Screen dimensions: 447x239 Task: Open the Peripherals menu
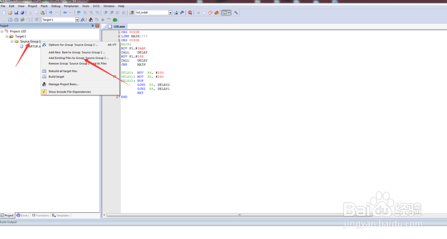(x=71, y=6)
